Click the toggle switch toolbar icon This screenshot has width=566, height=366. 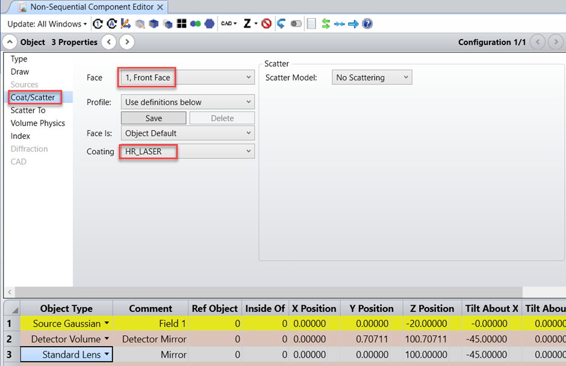tap(296, 23)
